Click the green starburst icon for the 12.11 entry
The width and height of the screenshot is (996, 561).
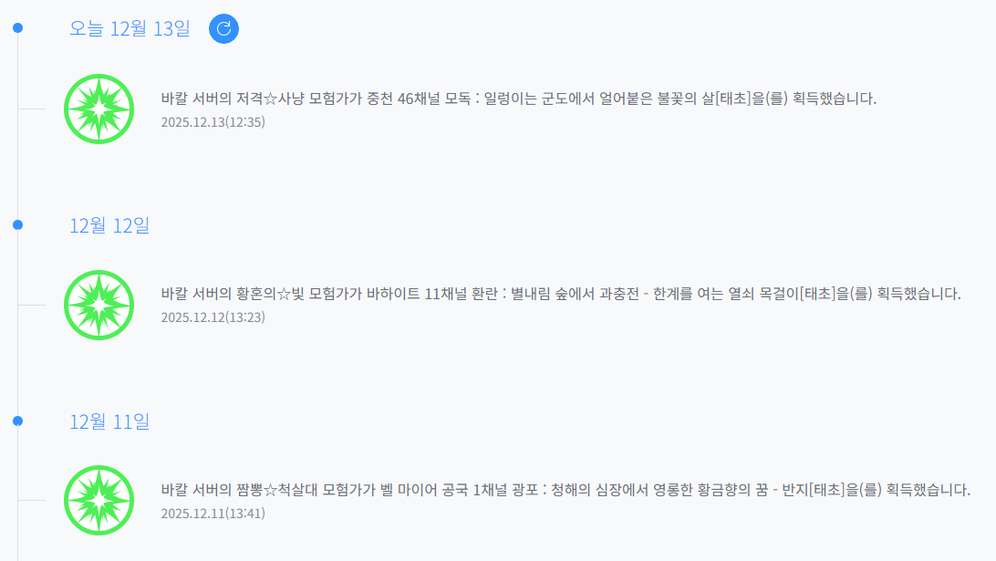tap(99, 501)
